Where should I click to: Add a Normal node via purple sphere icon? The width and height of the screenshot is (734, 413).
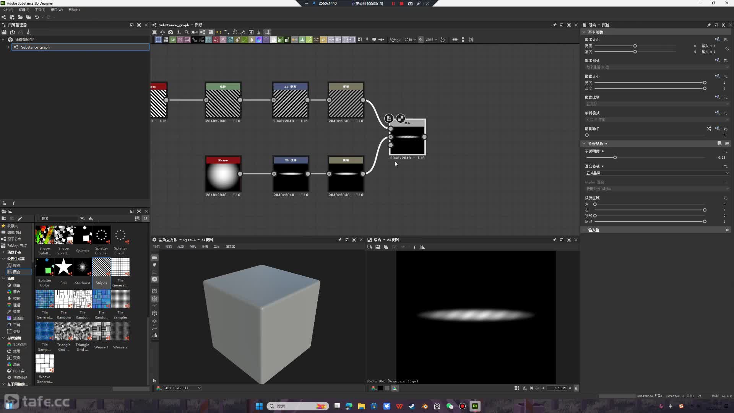[x=259, y=39]
